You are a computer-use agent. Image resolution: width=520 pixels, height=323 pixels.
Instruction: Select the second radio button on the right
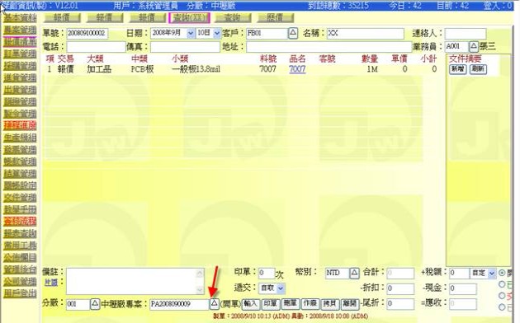pos(502,284)
